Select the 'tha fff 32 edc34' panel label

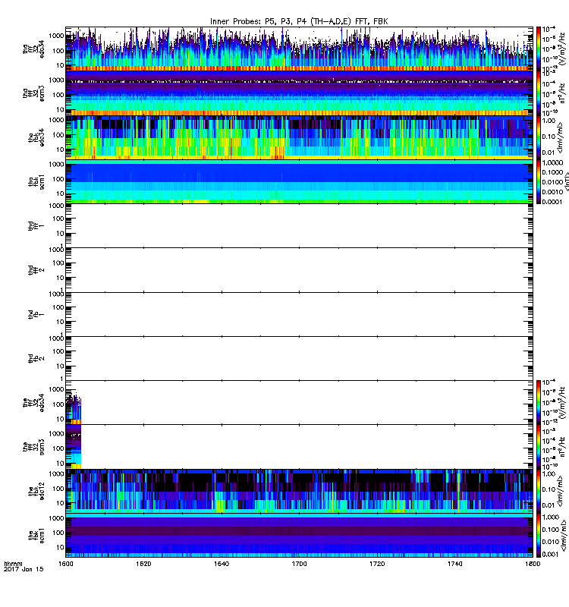click(33, 49)
